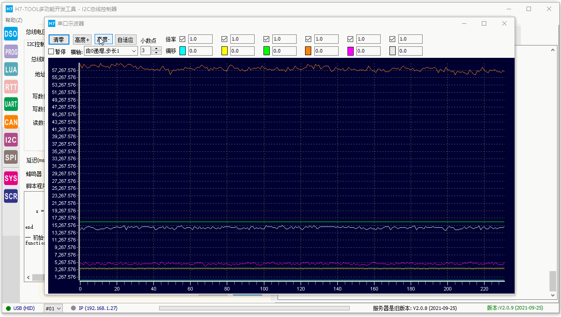
Task: Decrease the 小数点 decimal places stepper
Action: [156, 53]
